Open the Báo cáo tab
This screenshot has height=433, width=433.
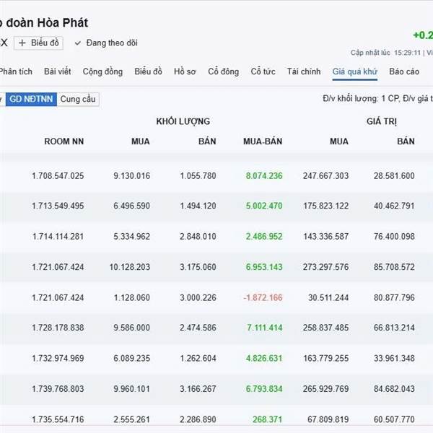coord(404,71)
